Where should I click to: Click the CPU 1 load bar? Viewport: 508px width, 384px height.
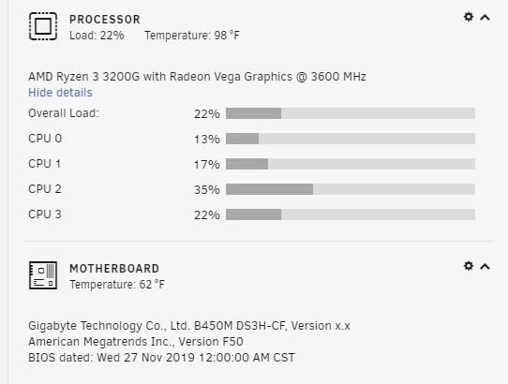[x=351, y=164]
